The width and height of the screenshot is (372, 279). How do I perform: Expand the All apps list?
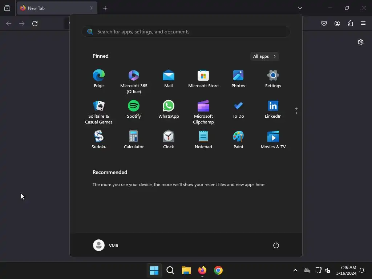[x=264, y=56]
